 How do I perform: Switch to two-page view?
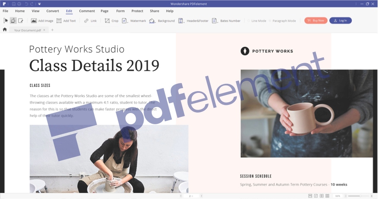322,196
